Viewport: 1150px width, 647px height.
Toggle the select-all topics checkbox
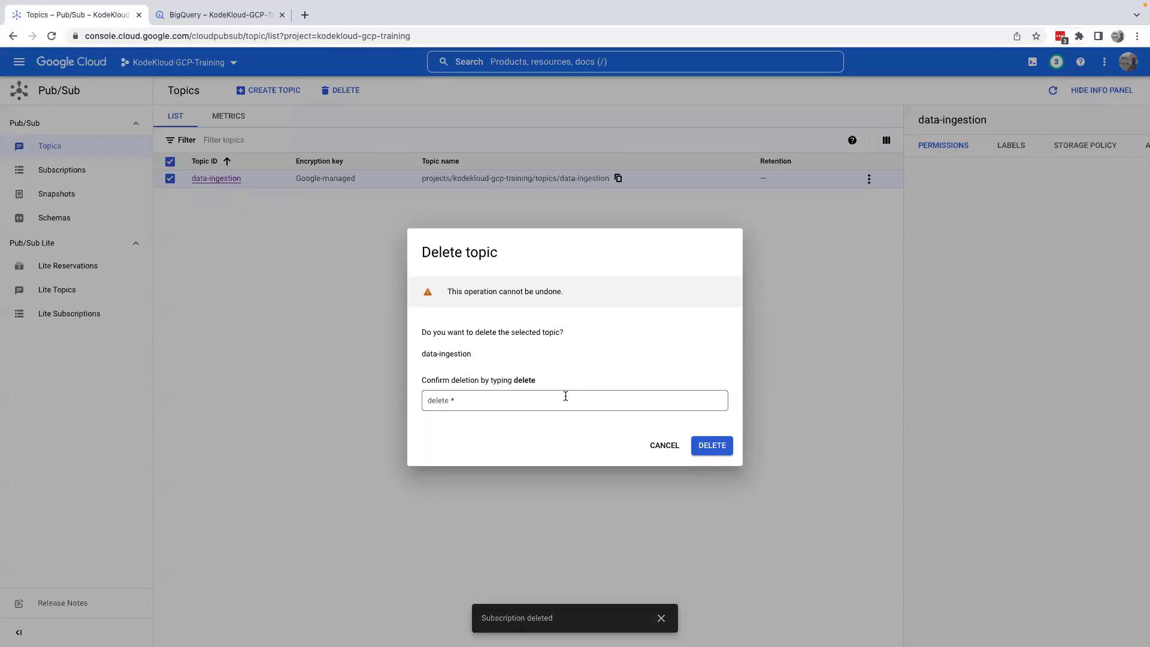(x=170, y=161)
